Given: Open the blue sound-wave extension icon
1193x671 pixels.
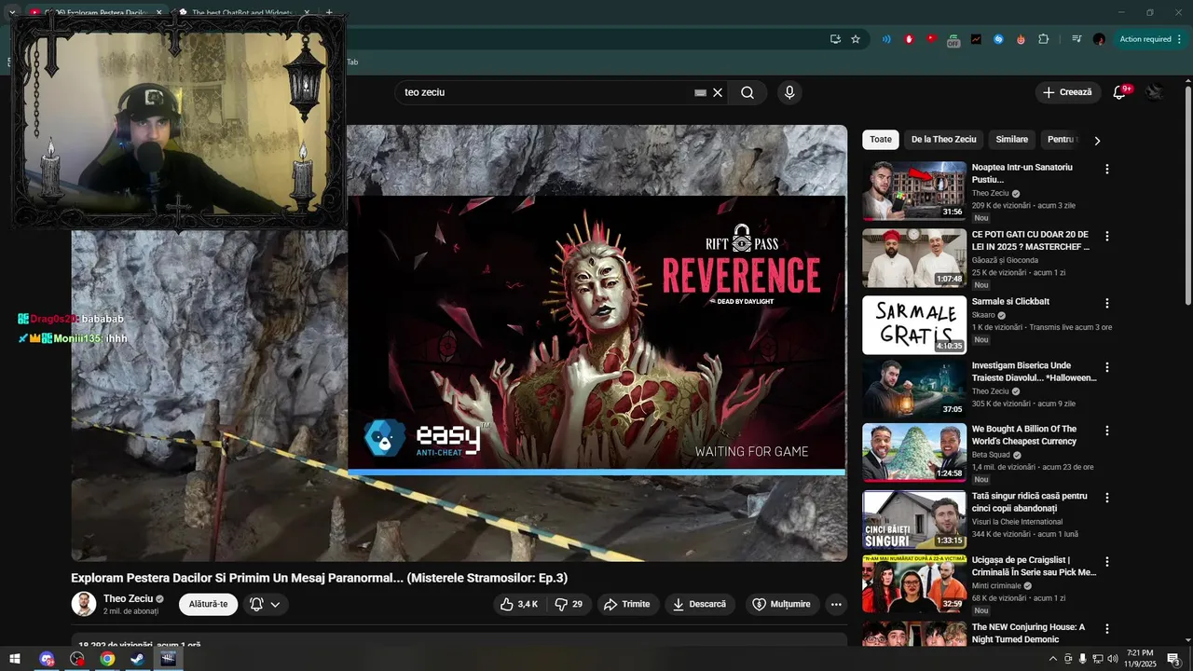Looking at the screenshot, I should tap(886, 39).
